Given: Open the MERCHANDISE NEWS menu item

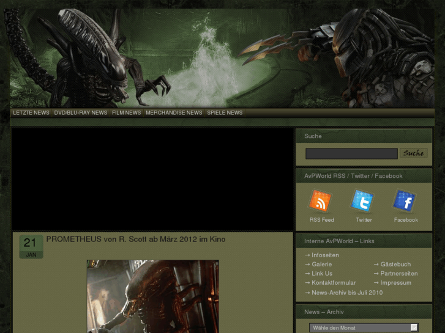Looking at the screenshot, I should [174, 113].
